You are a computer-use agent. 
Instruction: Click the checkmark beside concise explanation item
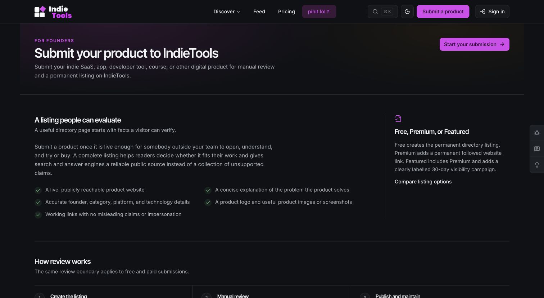pos(208,190)
